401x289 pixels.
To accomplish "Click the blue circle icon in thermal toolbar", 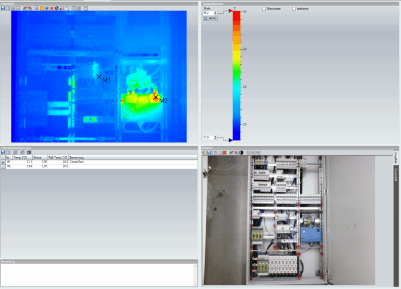I will pyautogui.click(x=46, y=8).
